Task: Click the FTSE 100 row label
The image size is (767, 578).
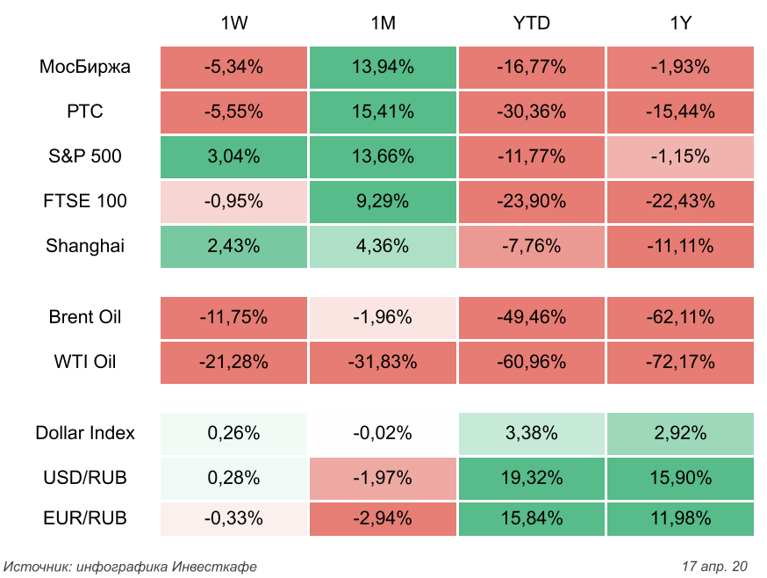Action: 85,201
